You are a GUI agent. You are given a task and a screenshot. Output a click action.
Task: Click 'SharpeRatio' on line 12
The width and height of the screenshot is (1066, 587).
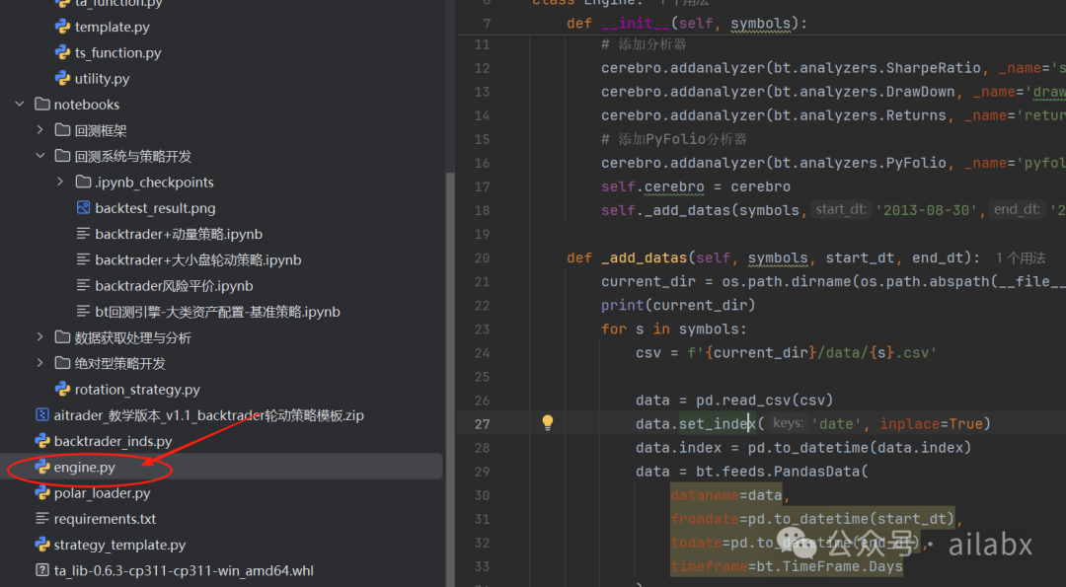pos(934,68)
